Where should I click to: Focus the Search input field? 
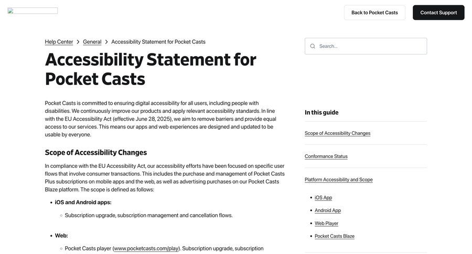tap(370, 46)
